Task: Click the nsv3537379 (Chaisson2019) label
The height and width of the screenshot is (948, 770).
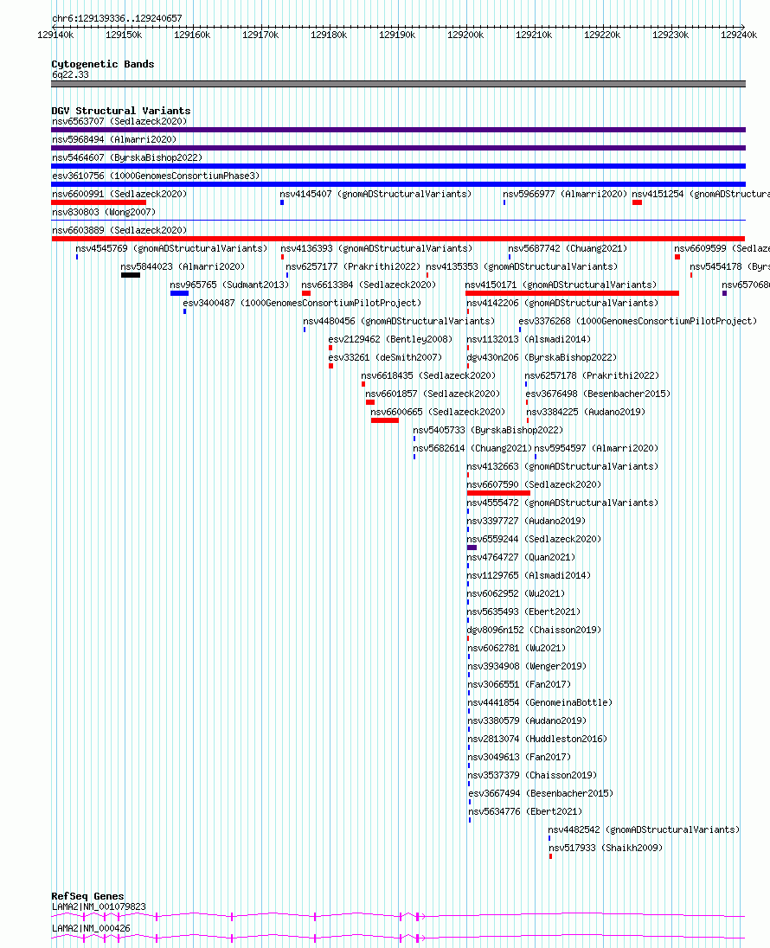Action: 532,774
